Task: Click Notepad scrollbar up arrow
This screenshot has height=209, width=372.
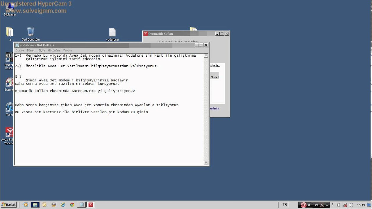Action: 206,55
